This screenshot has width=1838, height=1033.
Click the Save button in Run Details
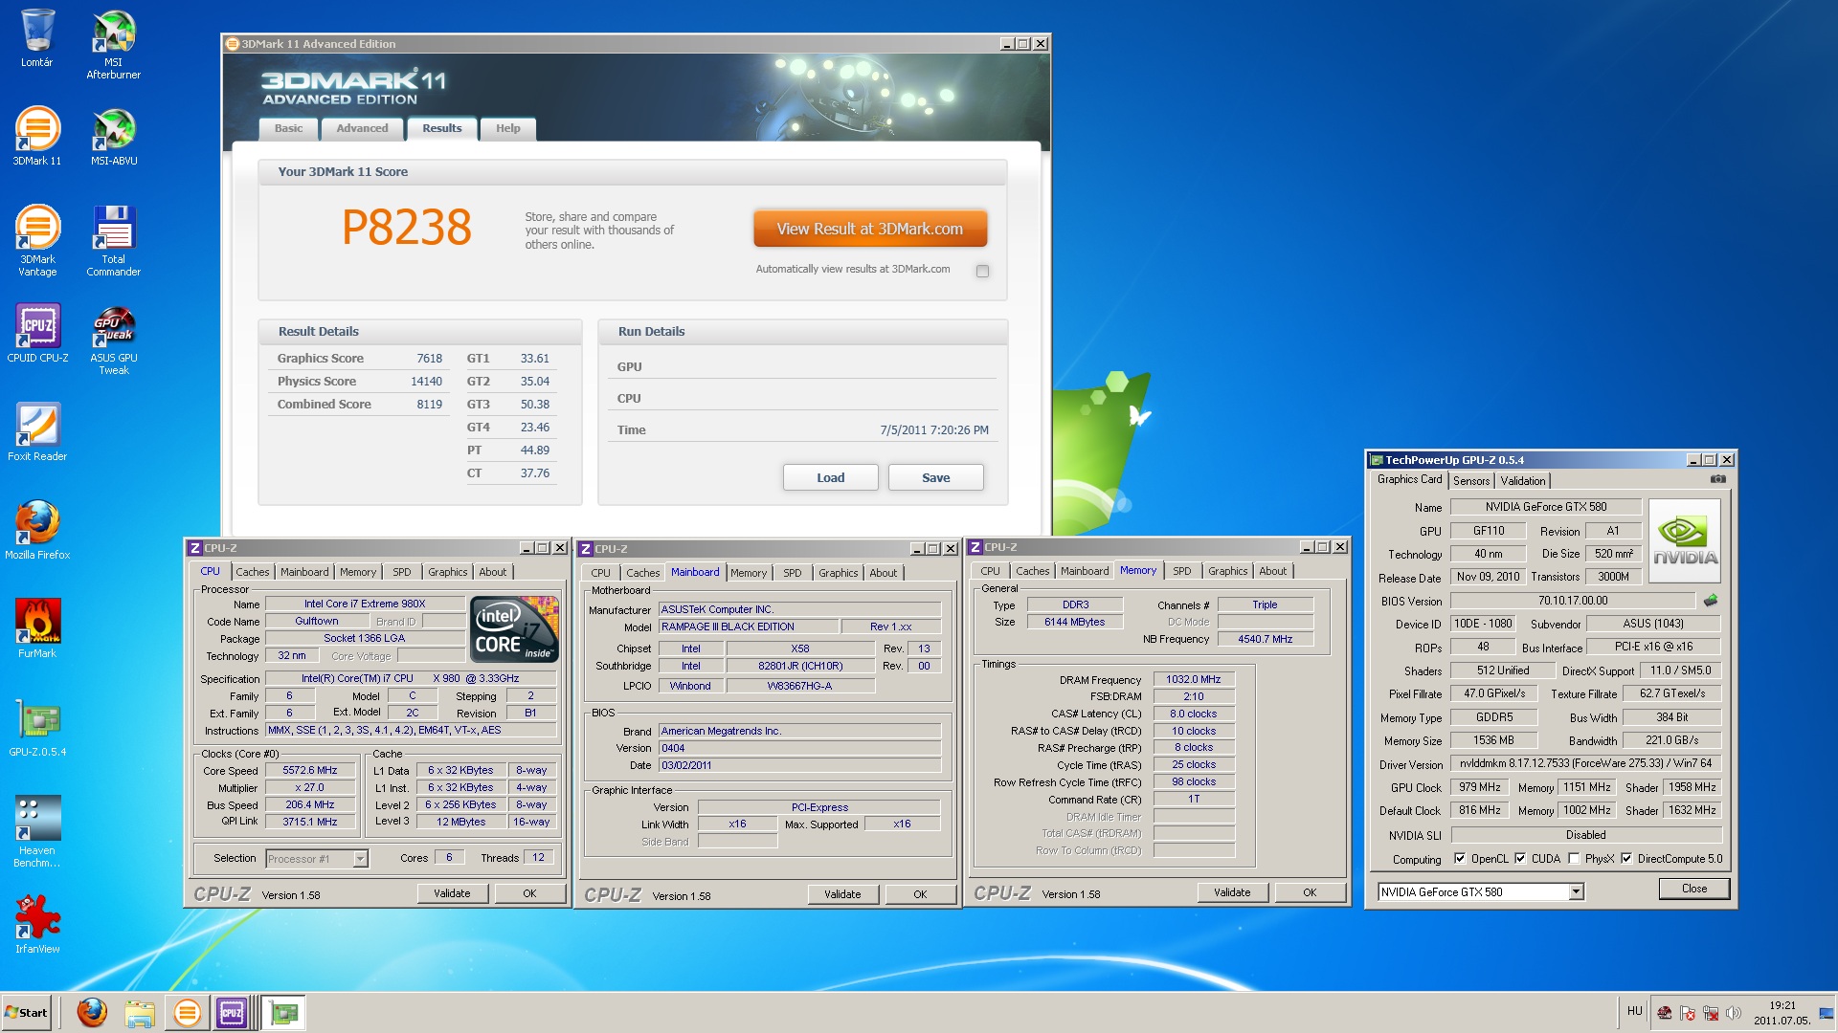pyautogui.click(x=935, y=477)
